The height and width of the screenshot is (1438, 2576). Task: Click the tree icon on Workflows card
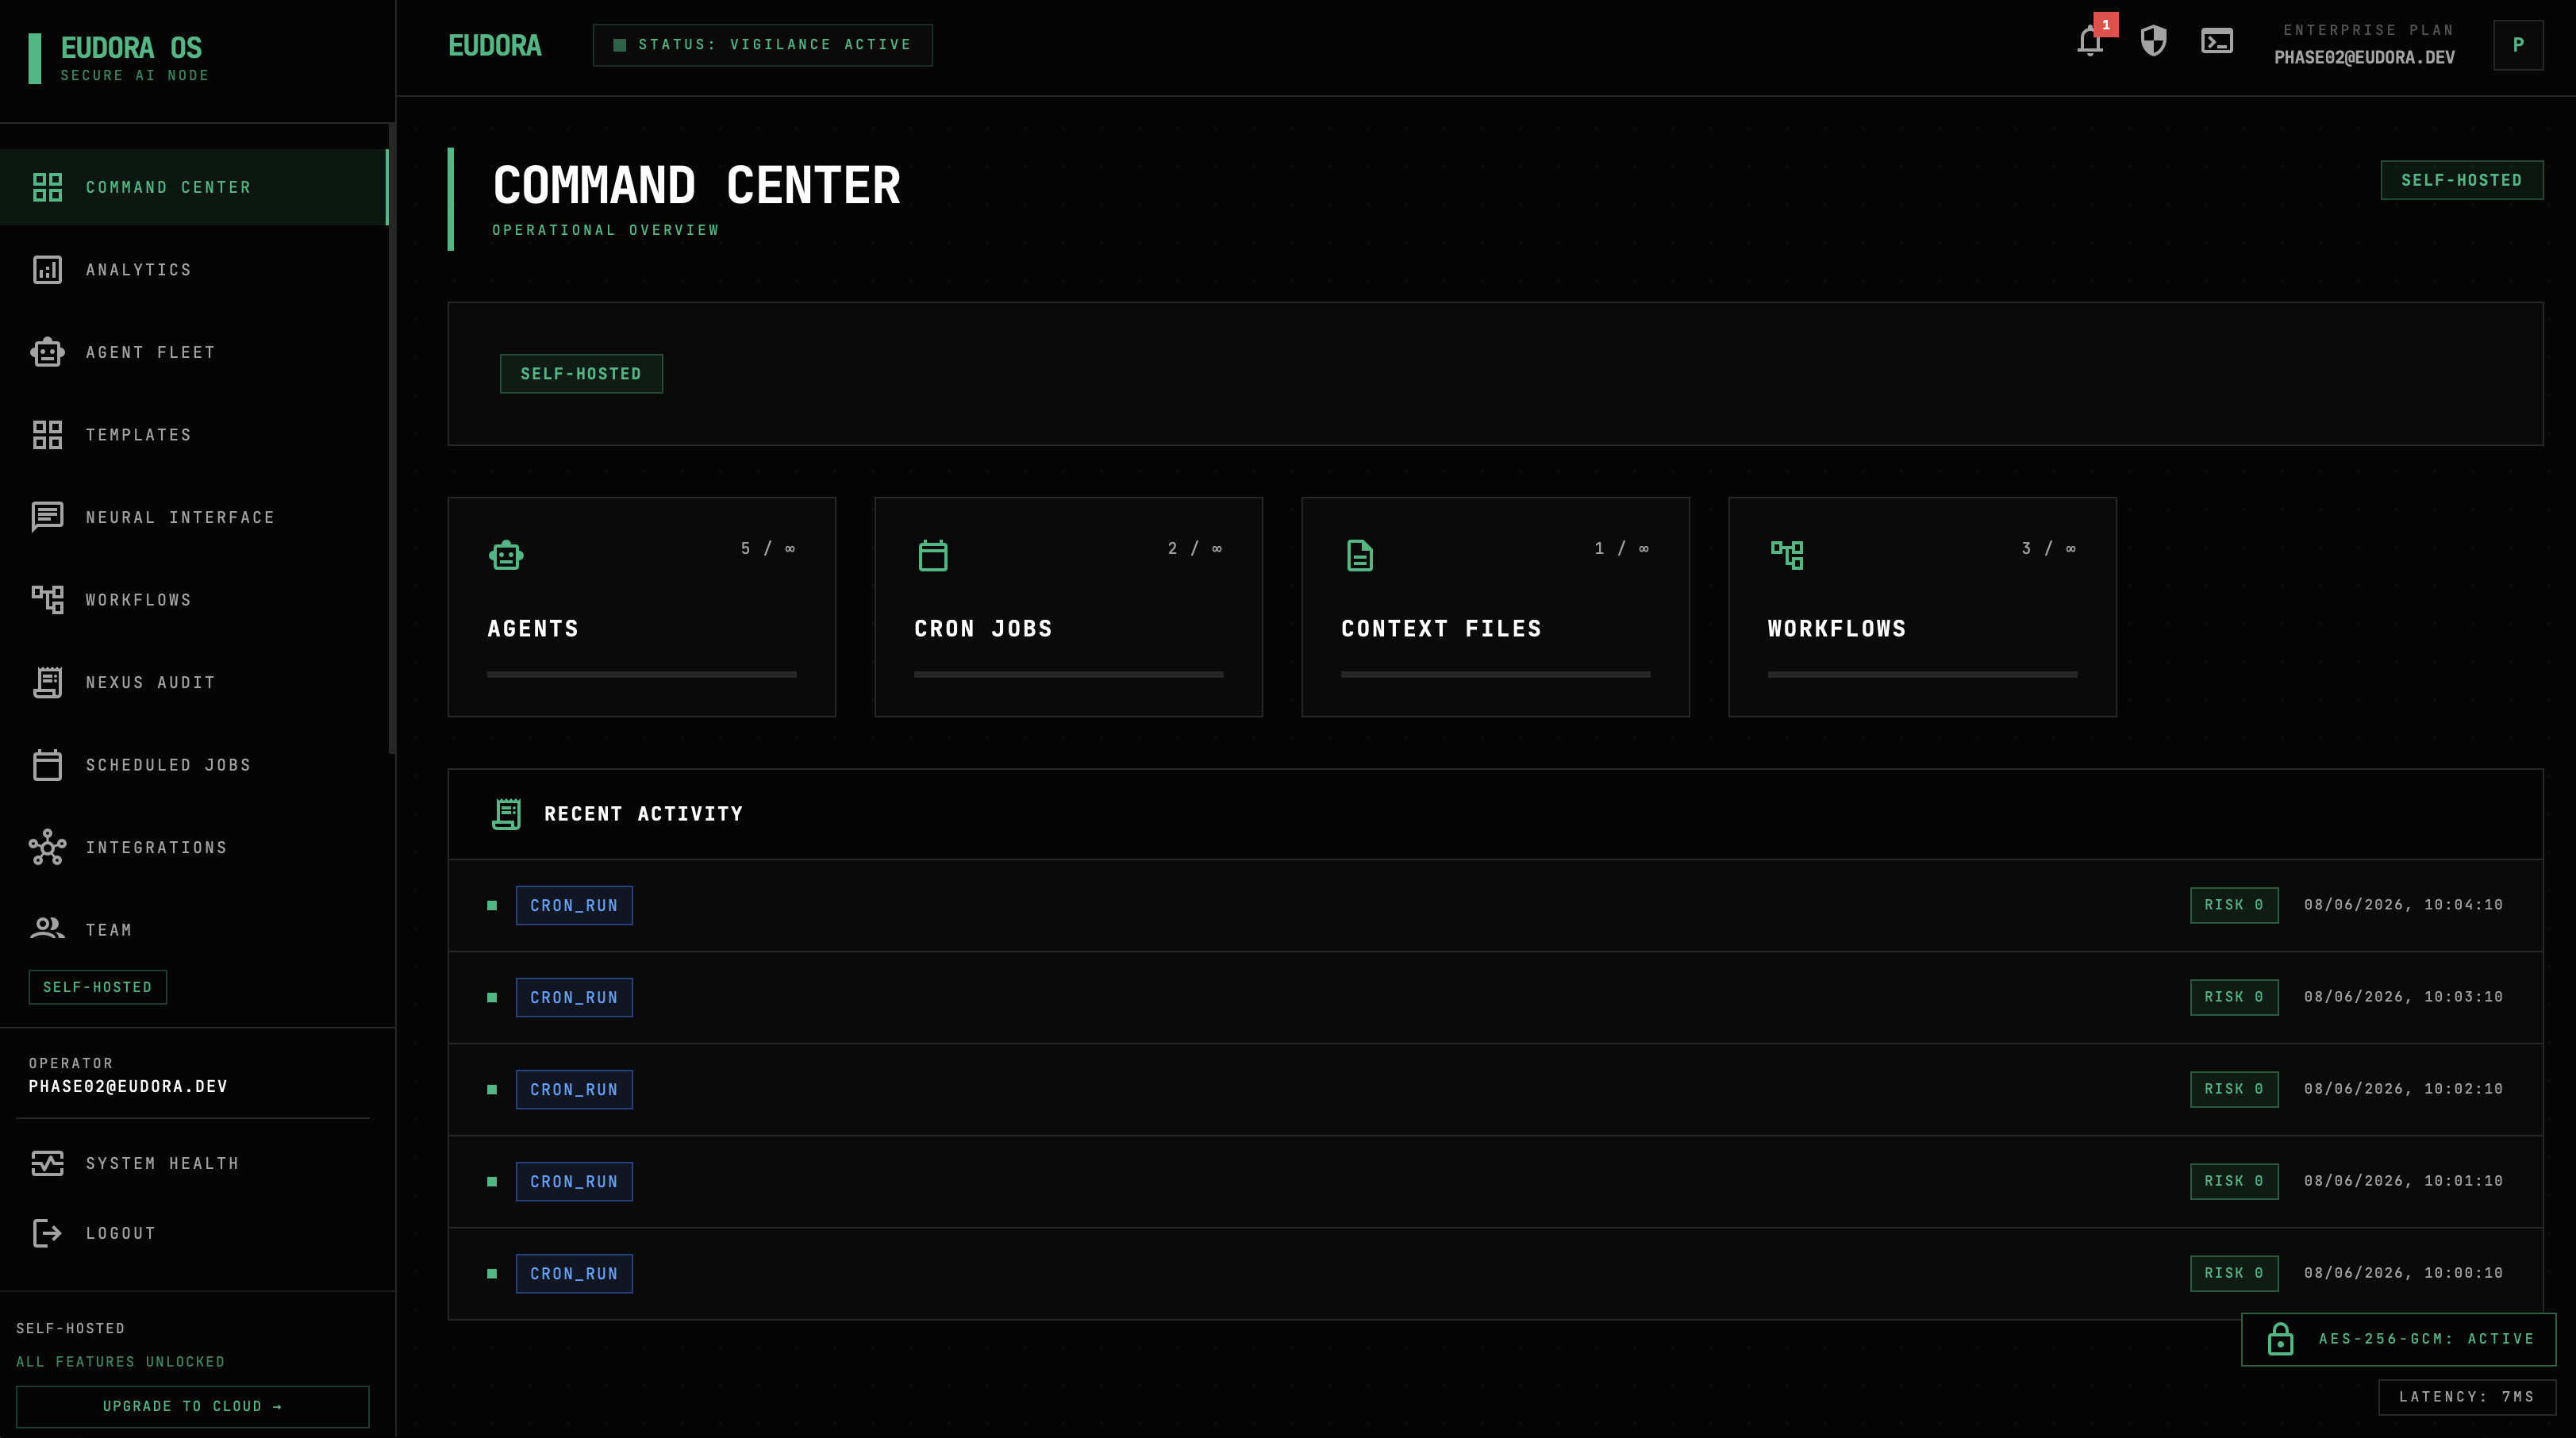pyautogui.click(x=1787, y=555)
